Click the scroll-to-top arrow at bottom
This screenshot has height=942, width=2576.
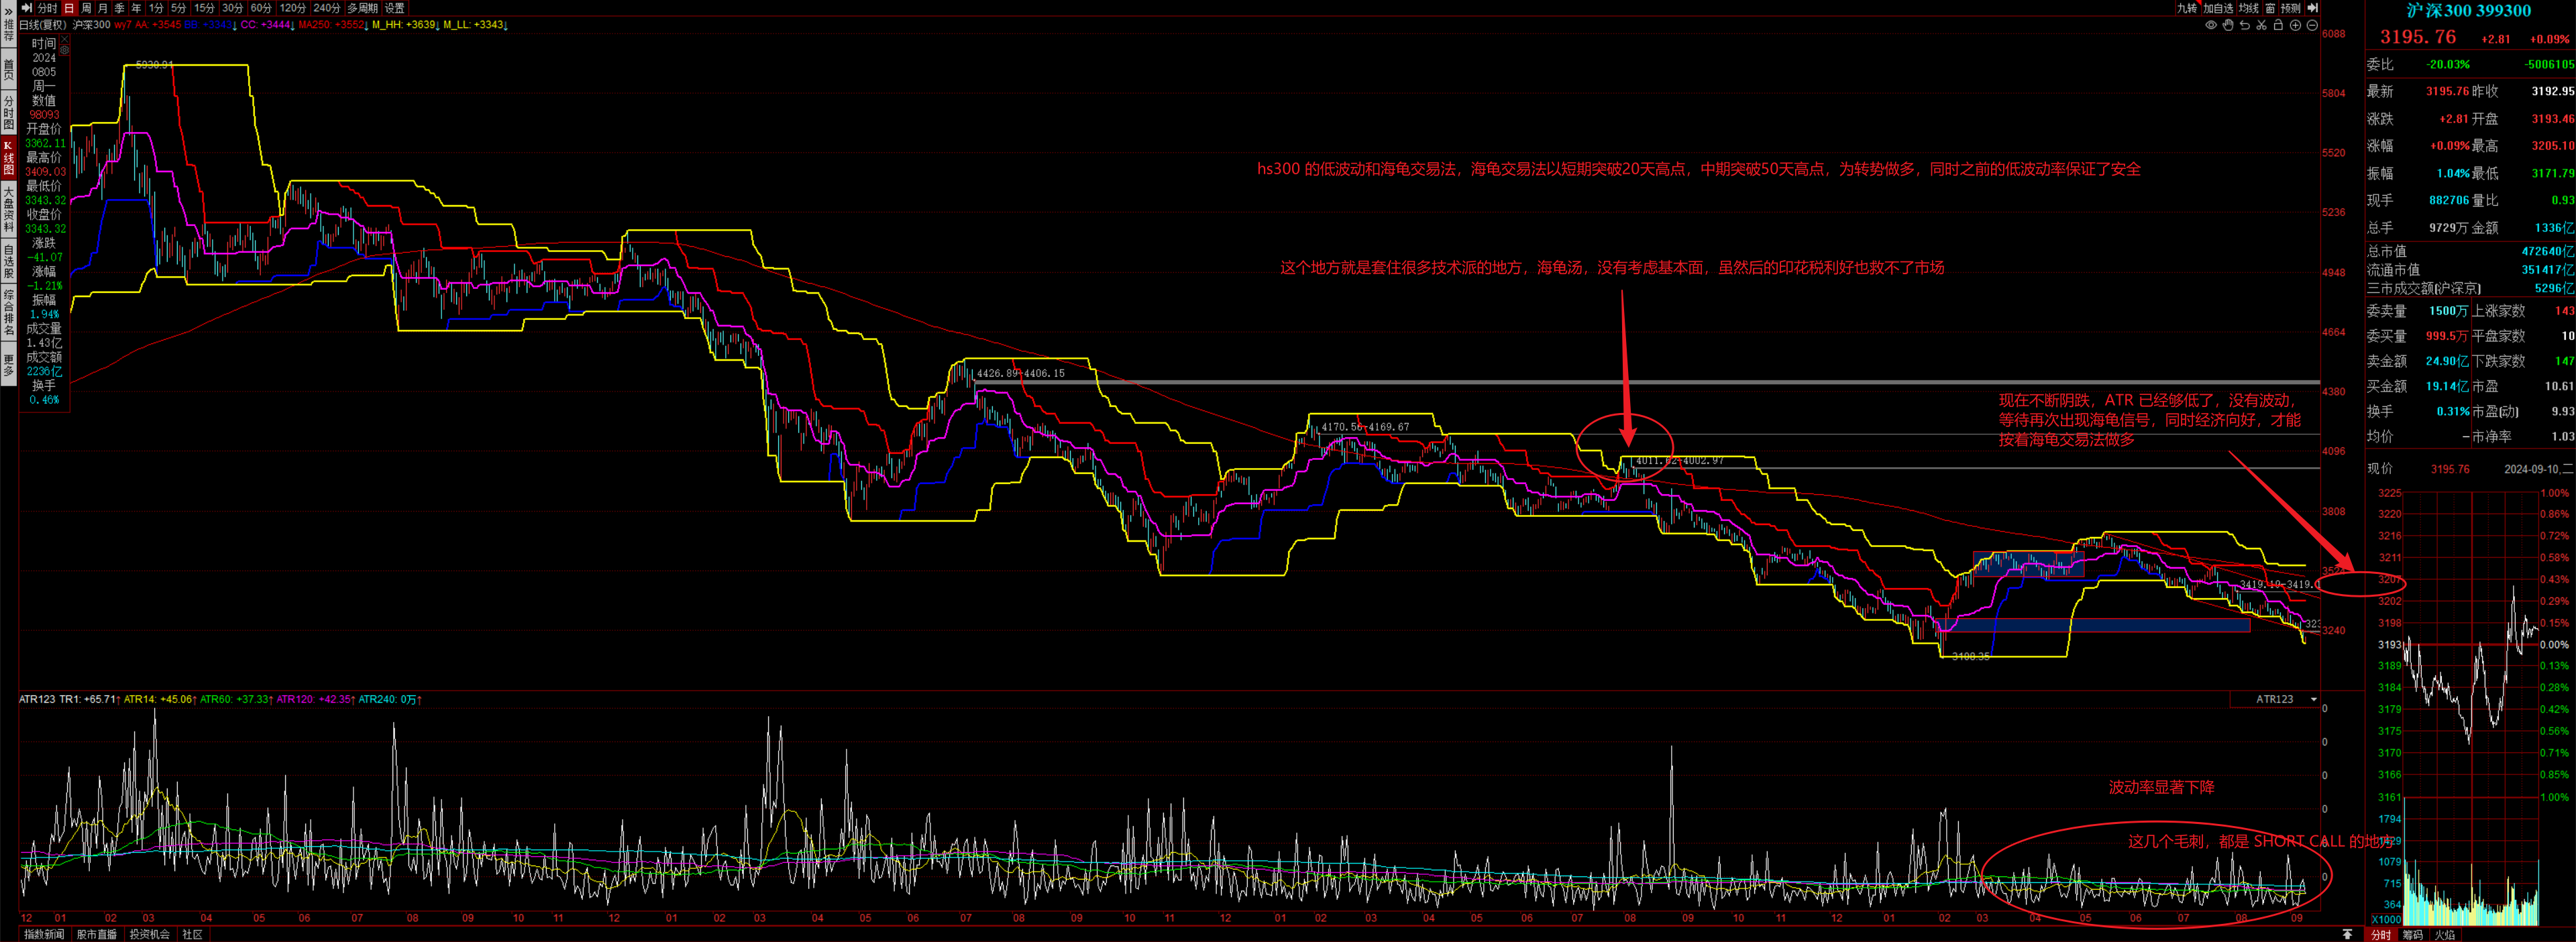click(2347, 934)
